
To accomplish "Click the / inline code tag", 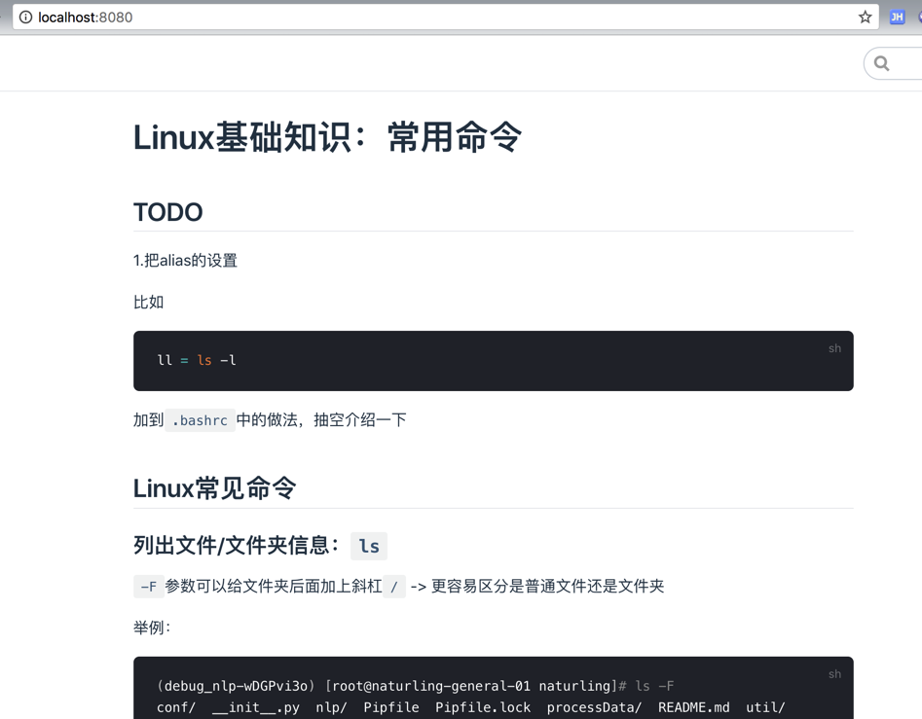I will pyautogui.click(x=394, y=587).
